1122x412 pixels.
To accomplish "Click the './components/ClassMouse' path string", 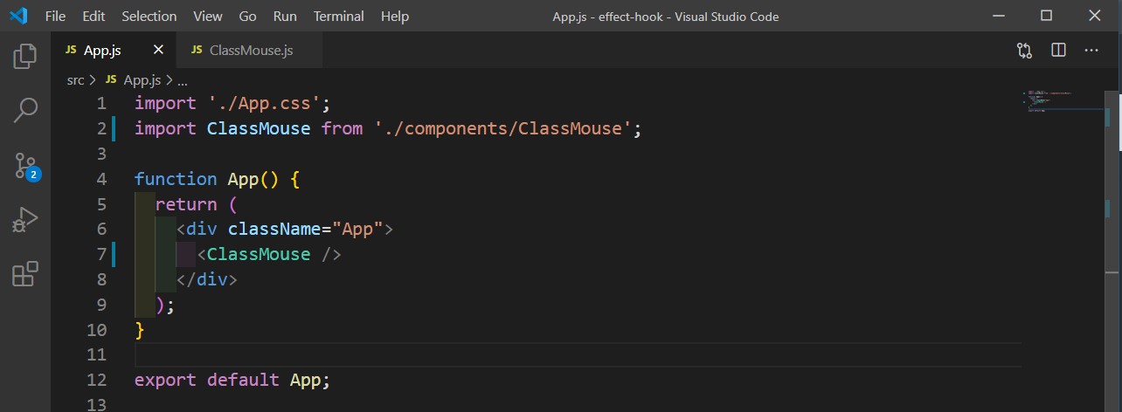I will click(502, 128).
